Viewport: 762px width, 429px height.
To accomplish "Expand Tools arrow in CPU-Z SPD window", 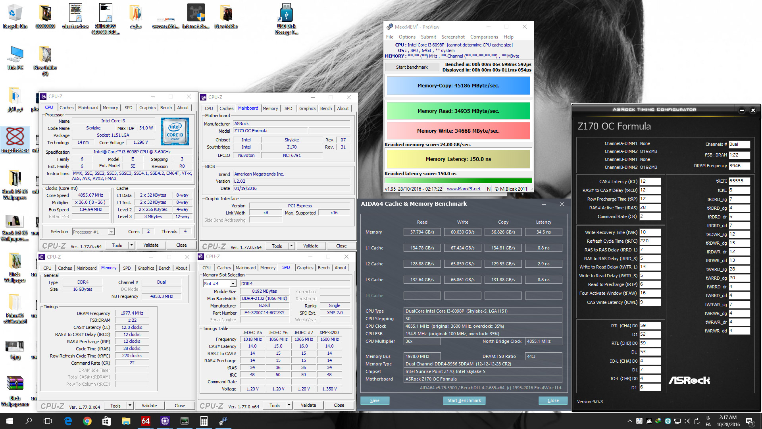I will 289,405.
